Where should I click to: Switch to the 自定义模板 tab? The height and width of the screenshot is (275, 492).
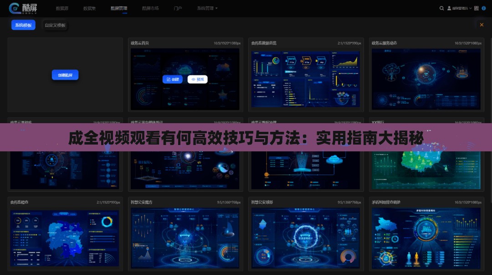[55, 25]
